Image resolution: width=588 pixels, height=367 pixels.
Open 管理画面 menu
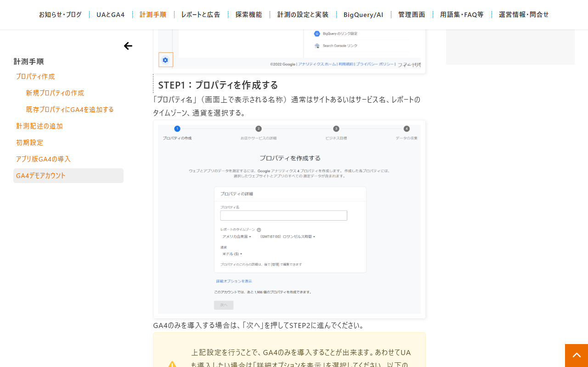tap(412, 15)
